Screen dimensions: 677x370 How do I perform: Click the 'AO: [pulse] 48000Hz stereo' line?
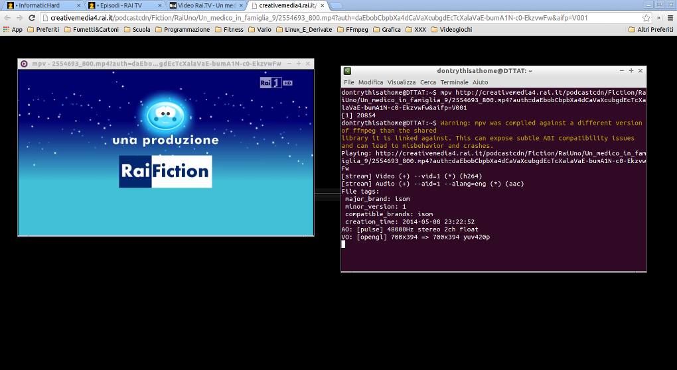coord(410,229)
